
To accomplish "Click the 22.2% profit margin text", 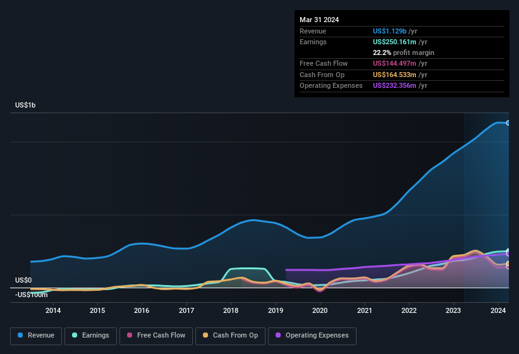I will tap(403, 52).
